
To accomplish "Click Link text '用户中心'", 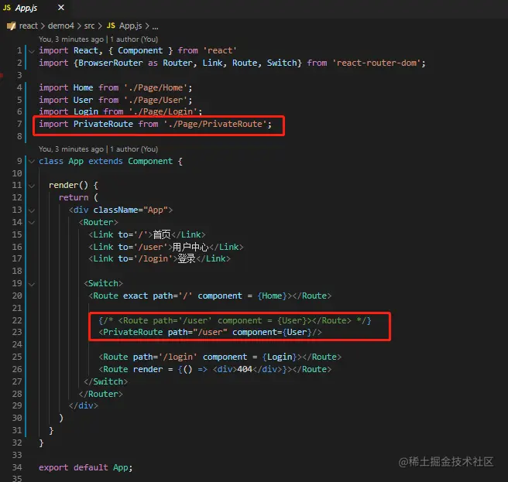I will [x=190, y=247].
